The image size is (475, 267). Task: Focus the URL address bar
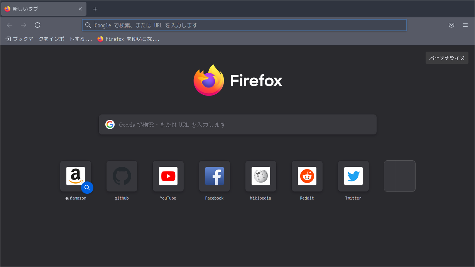(x=244, y=25)
